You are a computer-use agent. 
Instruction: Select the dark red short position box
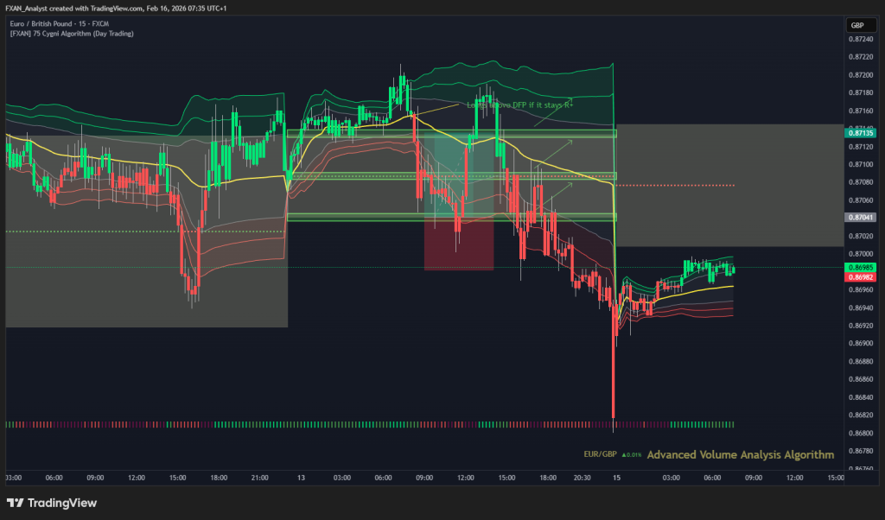tap(458, 244)
